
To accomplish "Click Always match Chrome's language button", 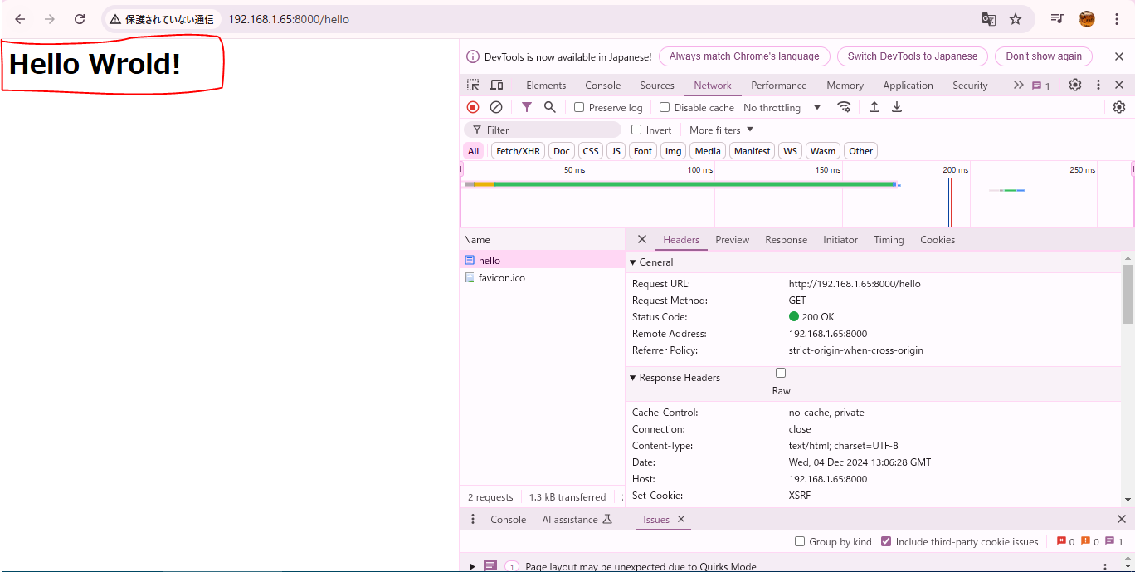I will [744, 56].
